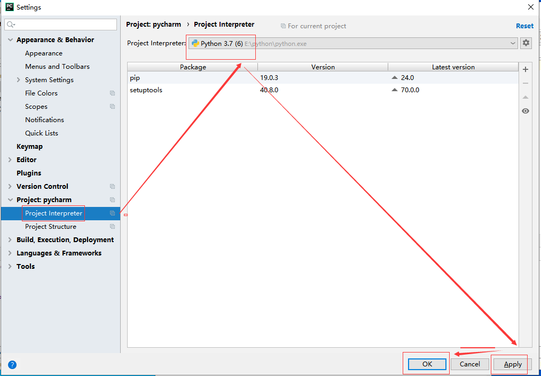Select Menus and Toolbars
541x376 pixels.
point(57,67)
